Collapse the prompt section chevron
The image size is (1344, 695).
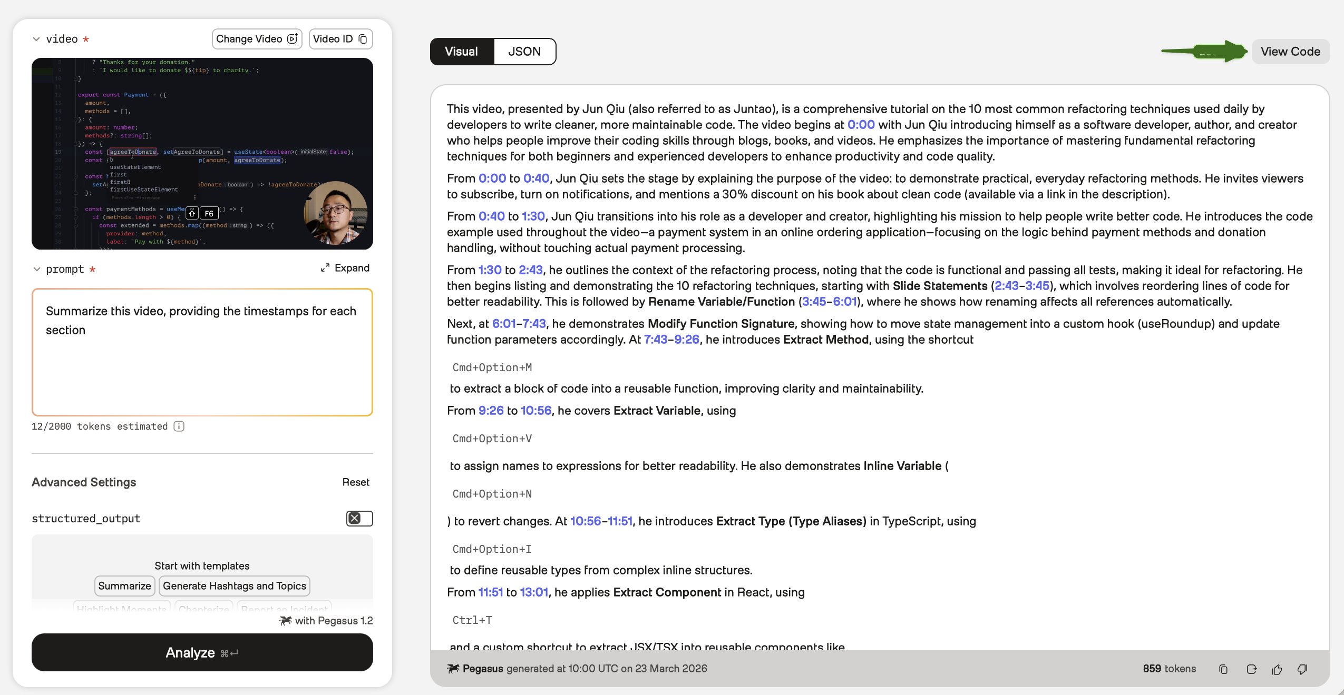(36, 269)
